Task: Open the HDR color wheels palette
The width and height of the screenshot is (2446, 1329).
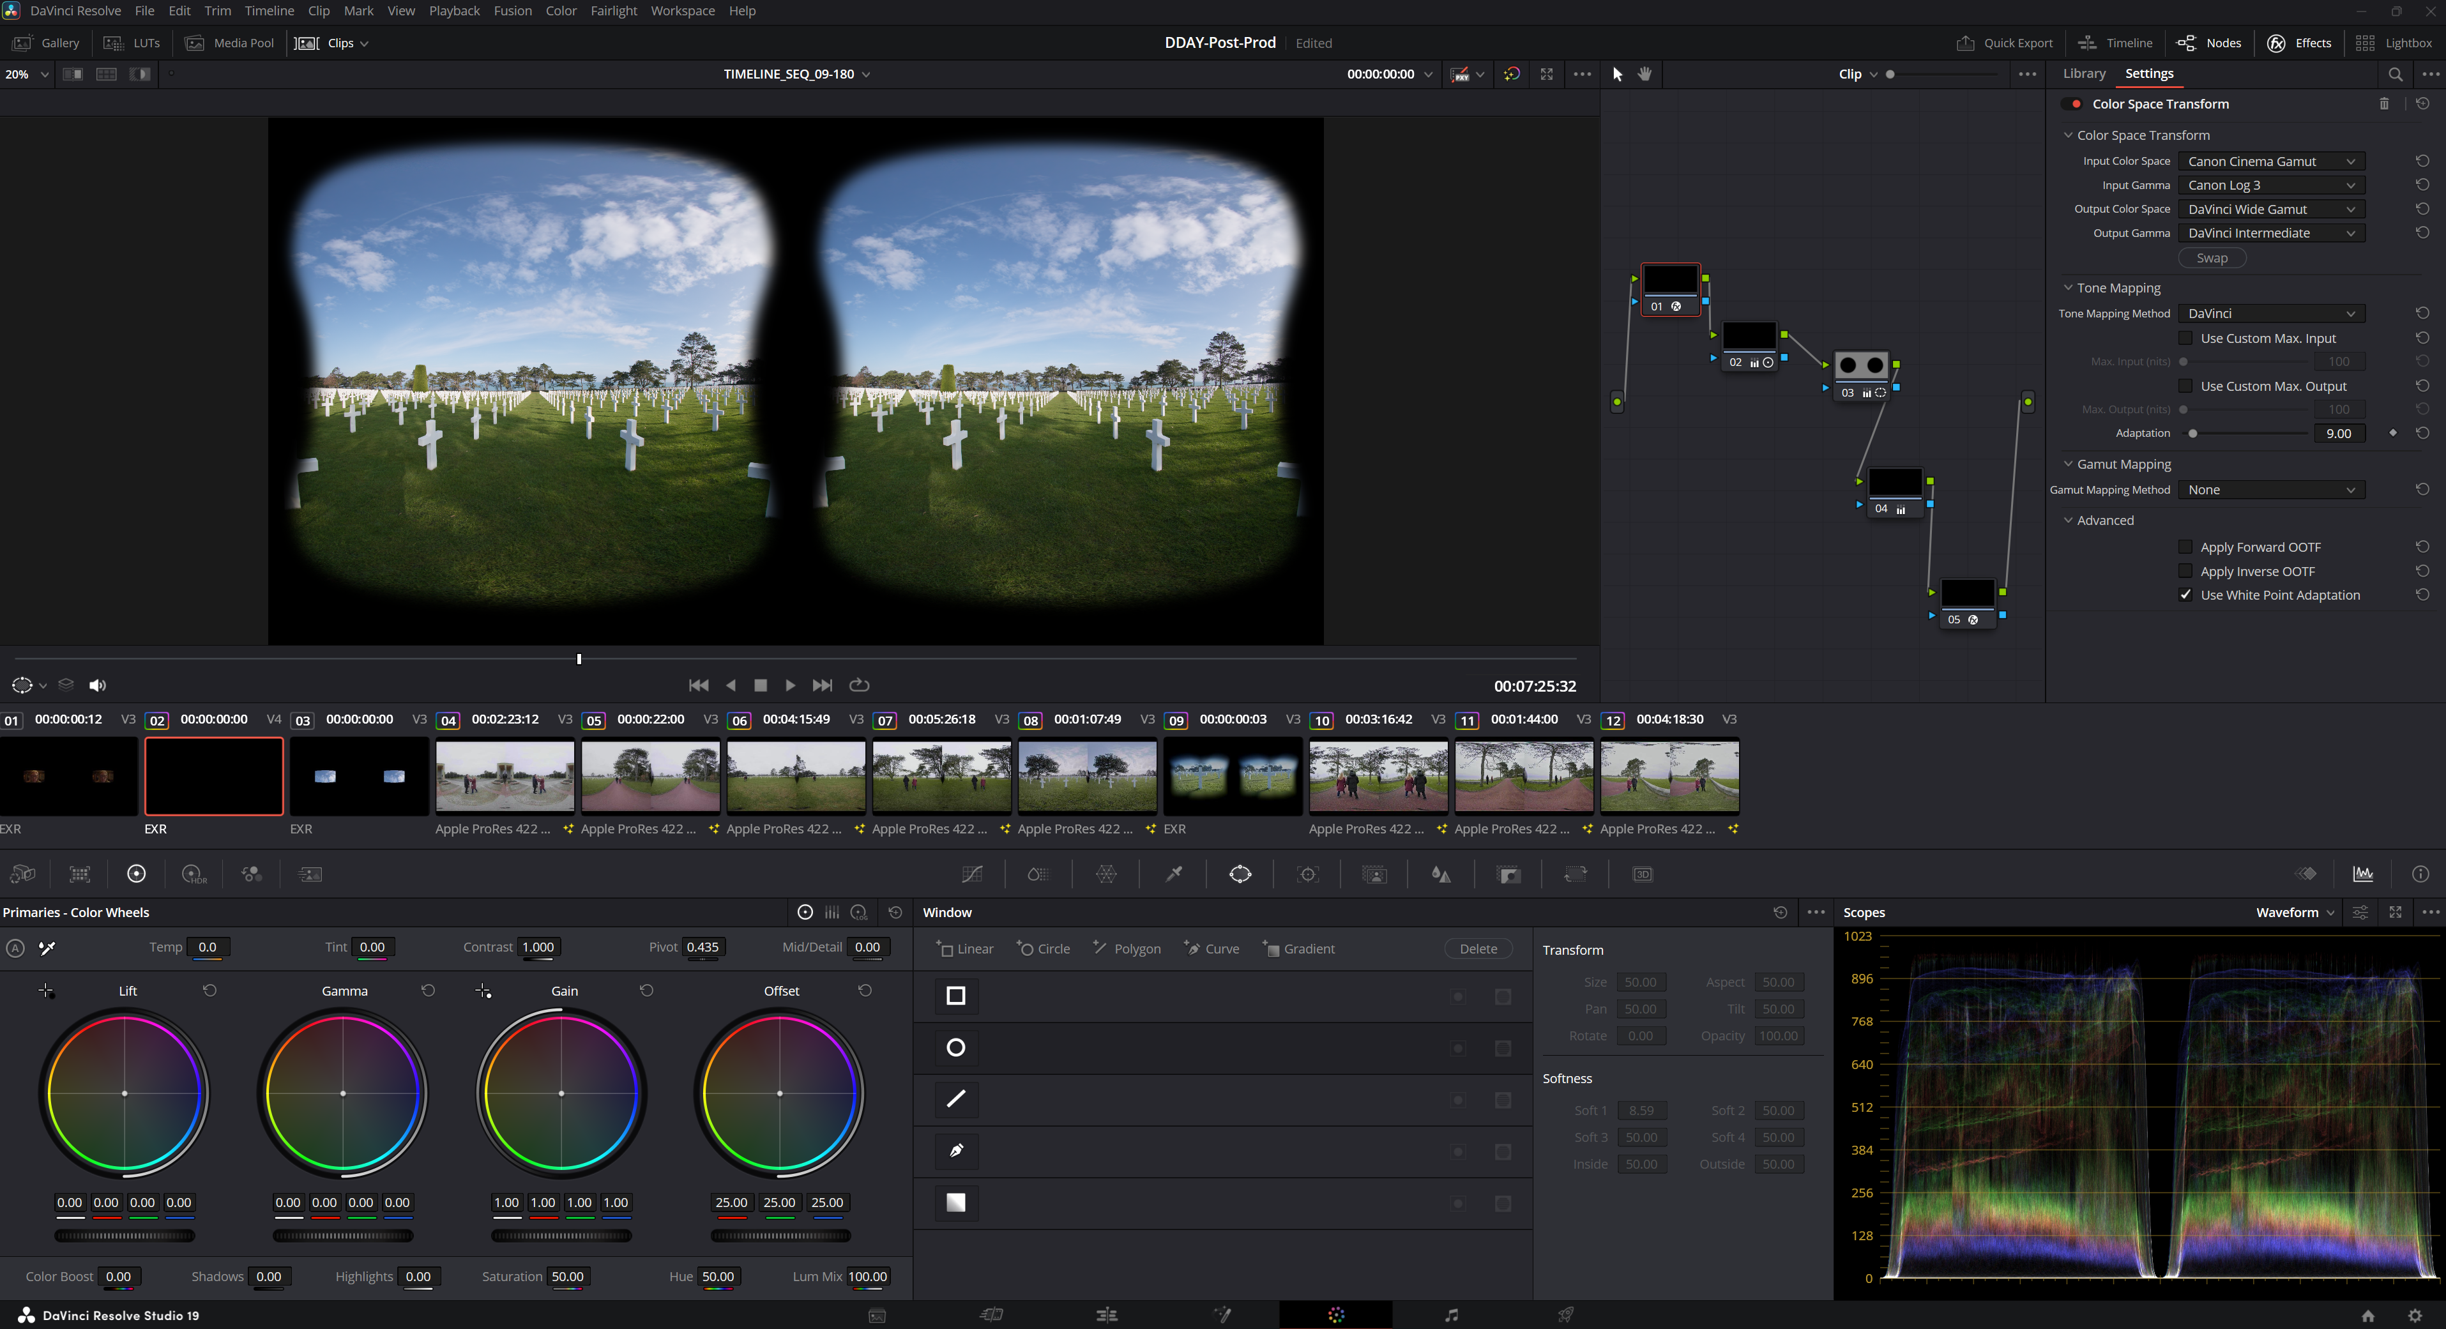Action: 194,874
